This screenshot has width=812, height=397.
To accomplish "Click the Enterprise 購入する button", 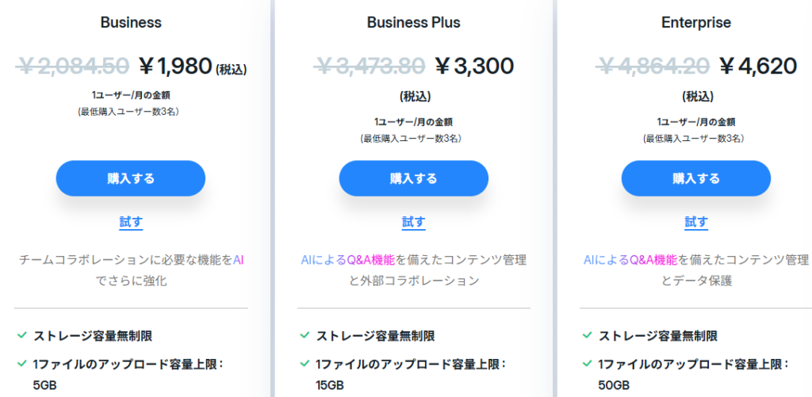I will (x=695, y=178).
